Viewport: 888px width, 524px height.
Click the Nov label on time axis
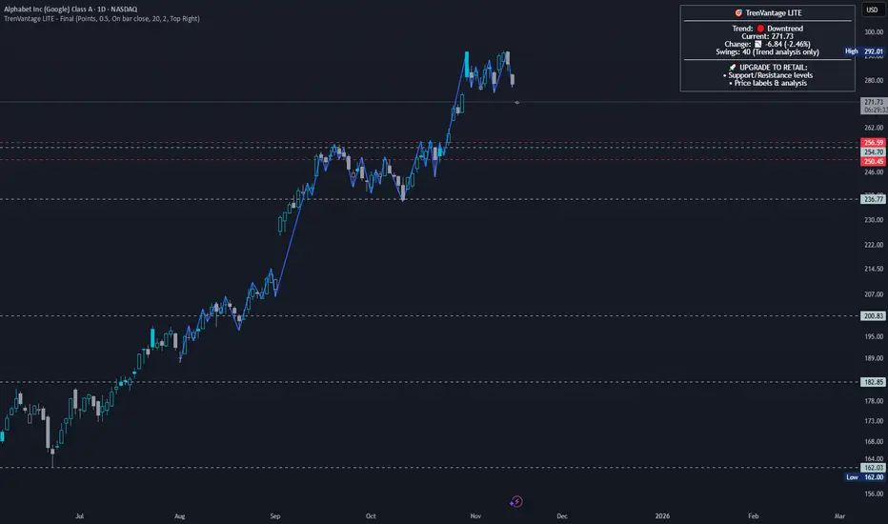click(475, 516)
